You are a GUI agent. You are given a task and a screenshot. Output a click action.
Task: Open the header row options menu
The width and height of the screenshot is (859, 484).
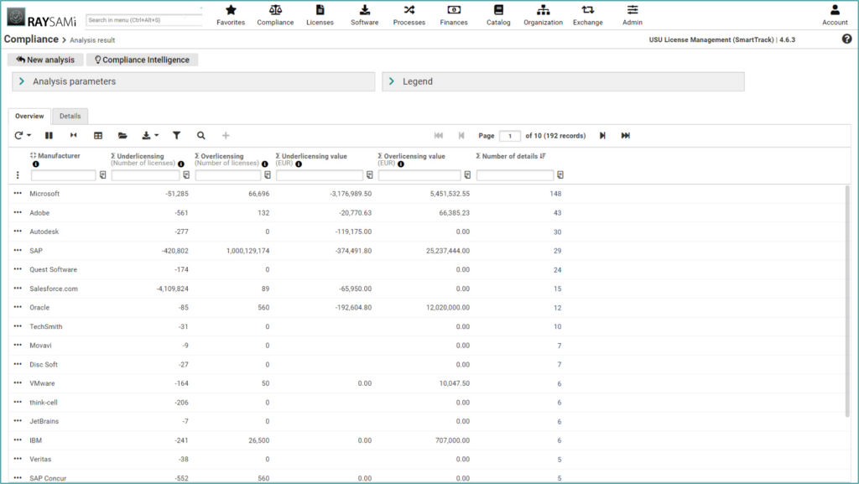coord(18,175)
